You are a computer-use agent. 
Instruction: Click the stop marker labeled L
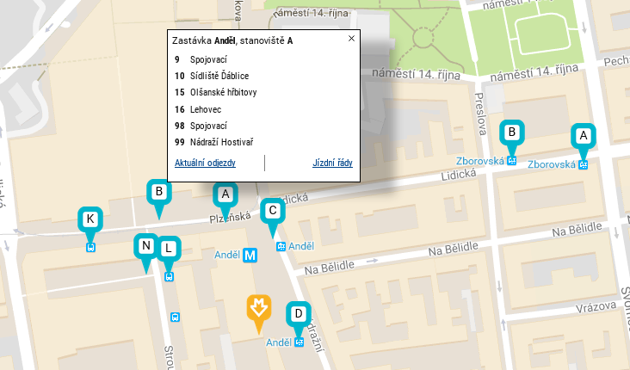(x=169, y=249)
